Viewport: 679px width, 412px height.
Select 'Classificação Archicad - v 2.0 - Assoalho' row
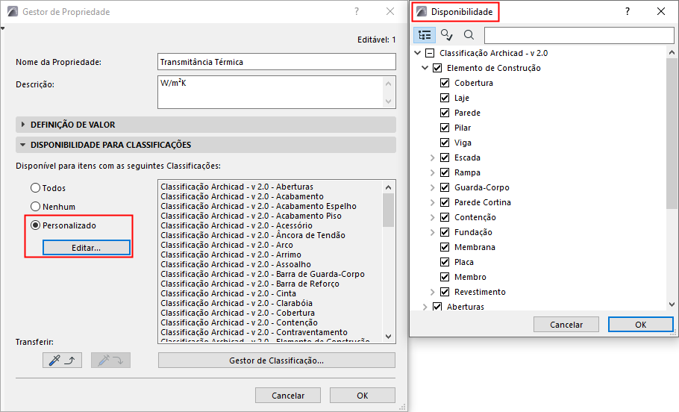(236, 264)
